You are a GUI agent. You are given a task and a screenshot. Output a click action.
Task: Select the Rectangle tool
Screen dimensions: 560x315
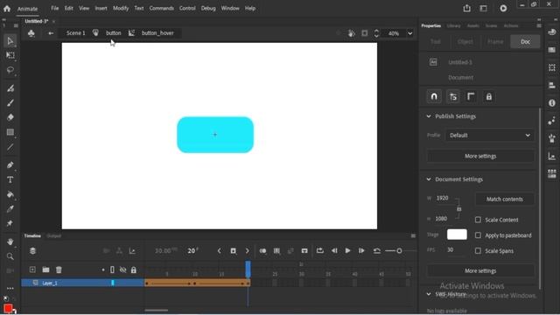coord(10,132)
